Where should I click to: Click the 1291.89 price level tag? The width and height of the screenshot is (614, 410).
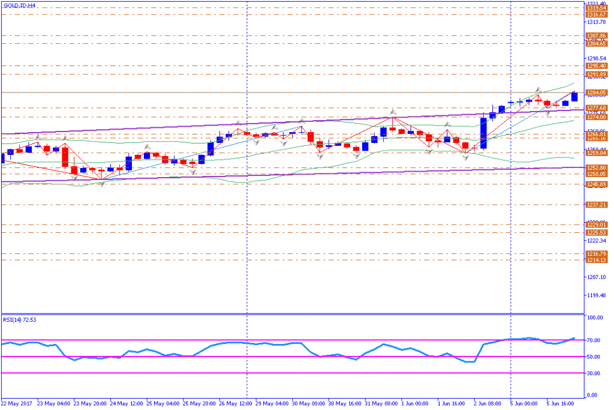click(597, 74)
